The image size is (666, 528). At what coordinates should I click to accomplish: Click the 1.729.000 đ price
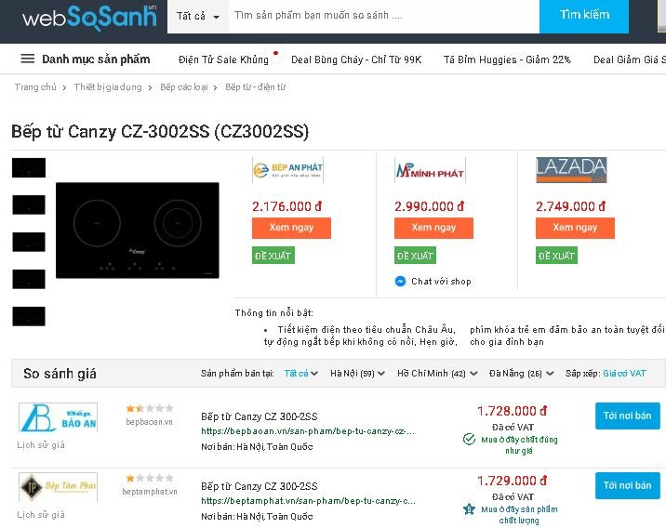[513, 481]
